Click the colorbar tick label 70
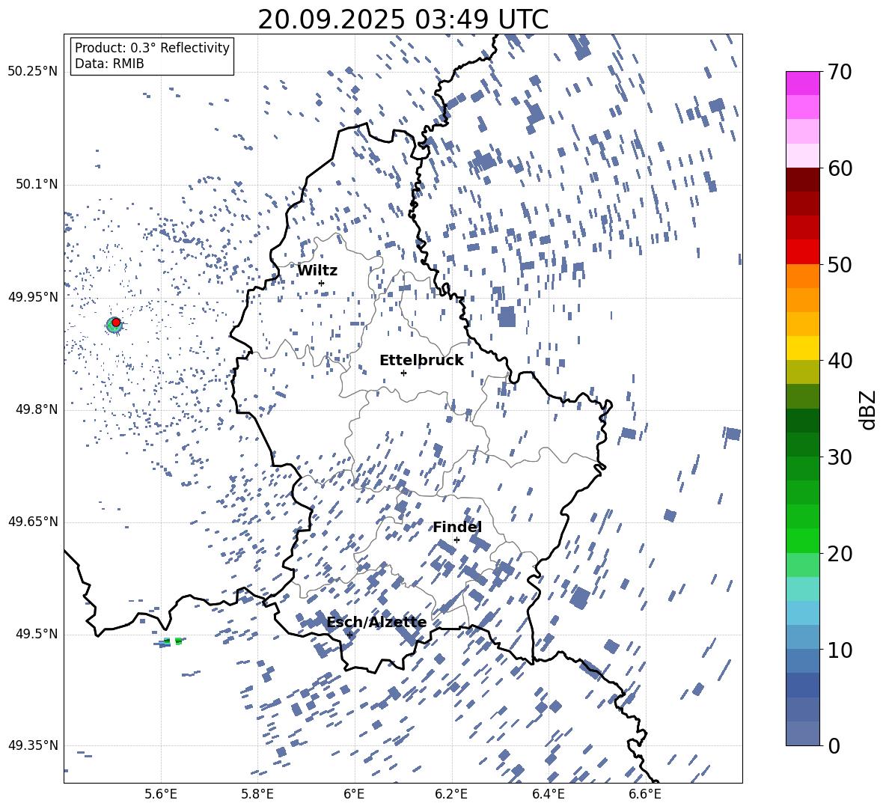This screenshot has height=809, width=886. pos(840,72)
